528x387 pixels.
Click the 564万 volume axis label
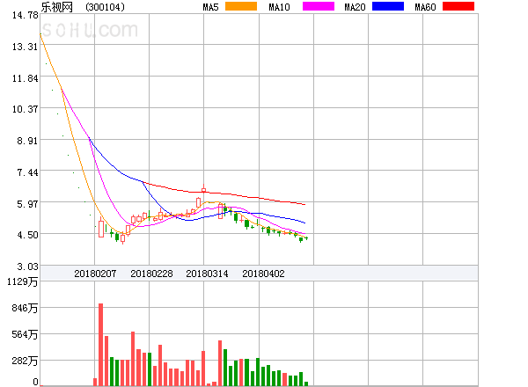point(25,334)
